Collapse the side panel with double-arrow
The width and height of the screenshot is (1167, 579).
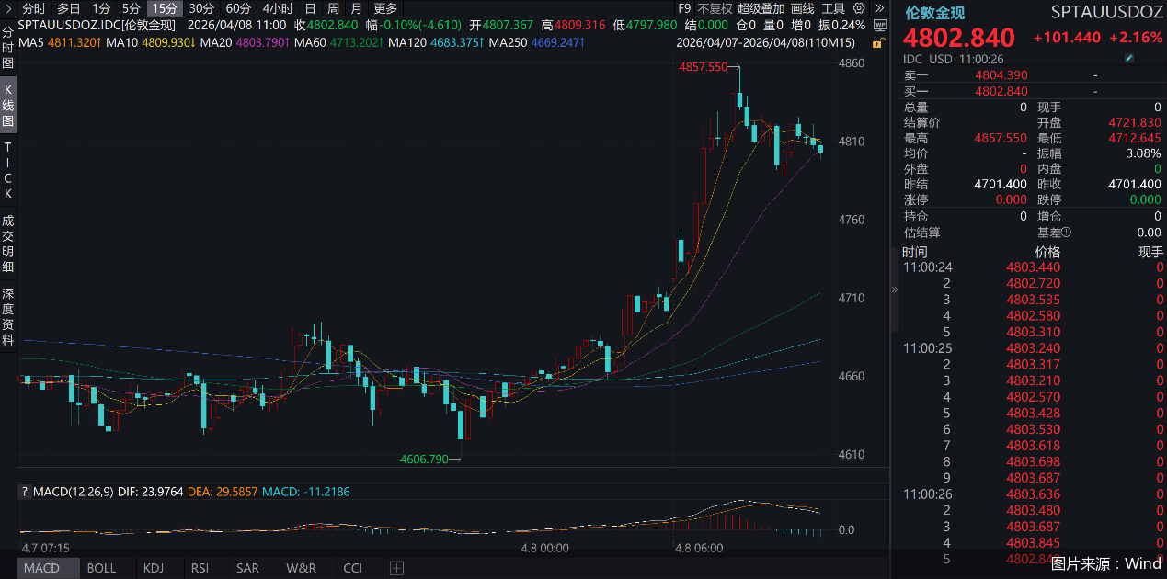tap(896, 289)
